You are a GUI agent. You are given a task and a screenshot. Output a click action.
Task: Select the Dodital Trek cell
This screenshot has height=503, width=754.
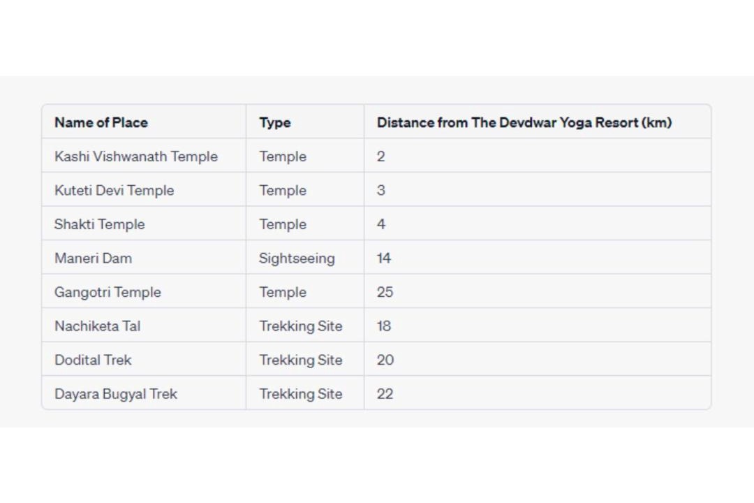tap(93, 360)
